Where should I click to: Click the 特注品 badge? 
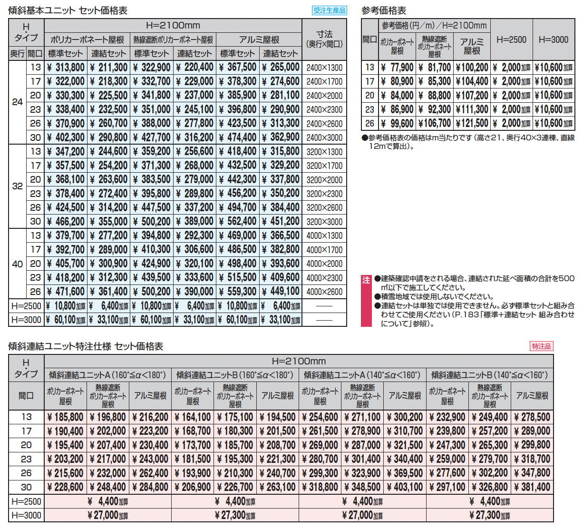[x=541, y=346]
